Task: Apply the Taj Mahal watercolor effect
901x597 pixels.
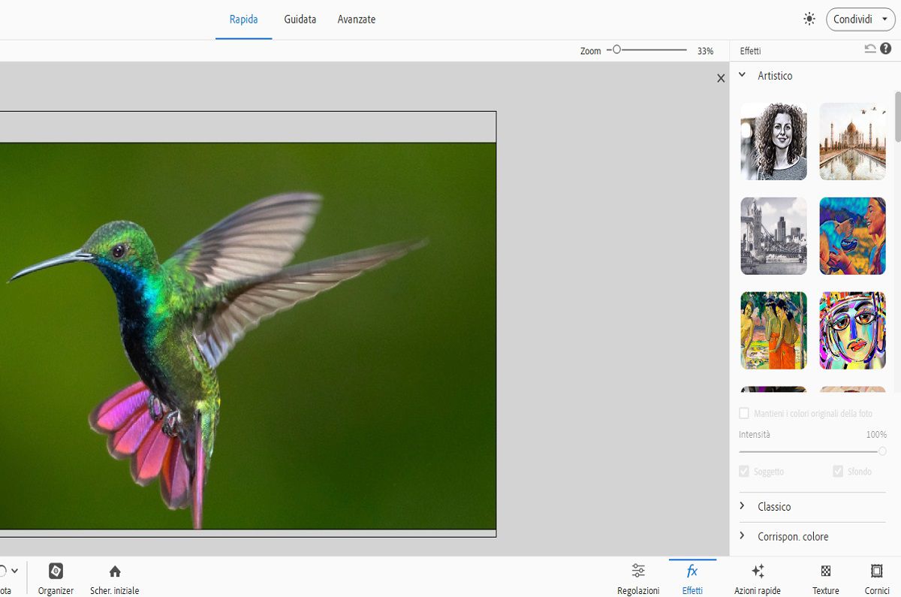Action: 852,141
